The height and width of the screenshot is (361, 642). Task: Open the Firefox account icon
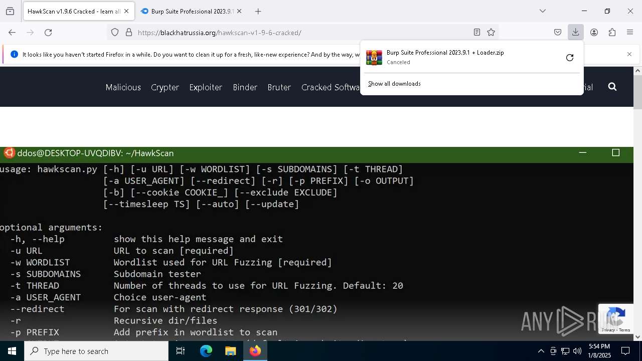coord(594,33)
